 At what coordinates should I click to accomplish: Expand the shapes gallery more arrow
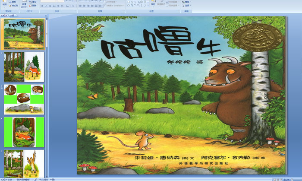coord(148,6)
